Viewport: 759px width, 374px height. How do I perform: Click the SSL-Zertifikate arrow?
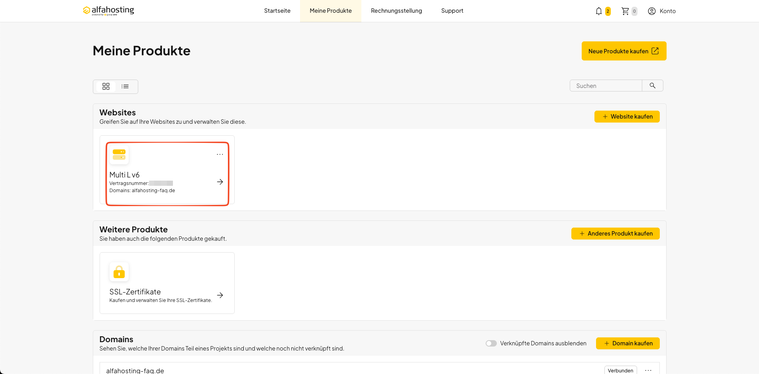[220, 295]
